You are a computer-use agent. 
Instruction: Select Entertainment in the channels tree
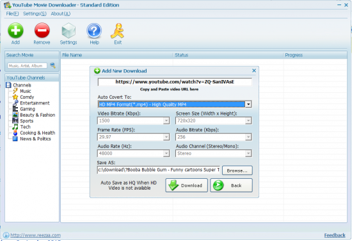point(35,103)
